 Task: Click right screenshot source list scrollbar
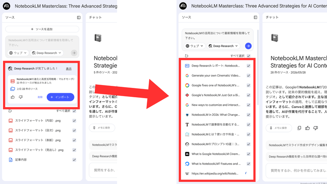pyautogui.click(x=258, y=67)
